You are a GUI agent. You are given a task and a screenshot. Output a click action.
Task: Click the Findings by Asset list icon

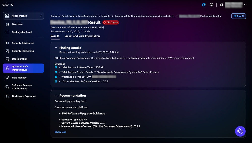click(x=7, y=32)
